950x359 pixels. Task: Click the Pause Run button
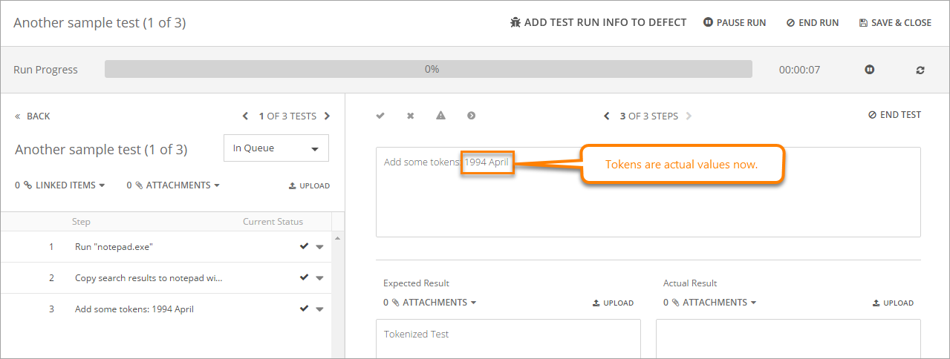(735, 23)
